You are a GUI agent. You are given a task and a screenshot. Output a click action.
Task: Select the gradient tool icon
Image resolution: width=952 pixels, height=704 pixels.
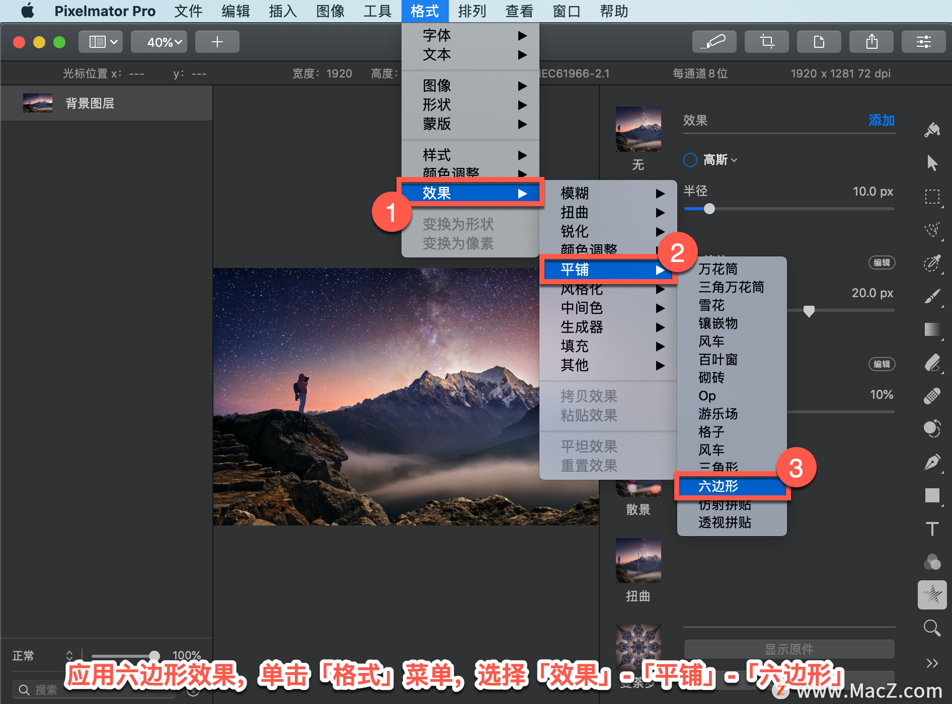[932, 329]
